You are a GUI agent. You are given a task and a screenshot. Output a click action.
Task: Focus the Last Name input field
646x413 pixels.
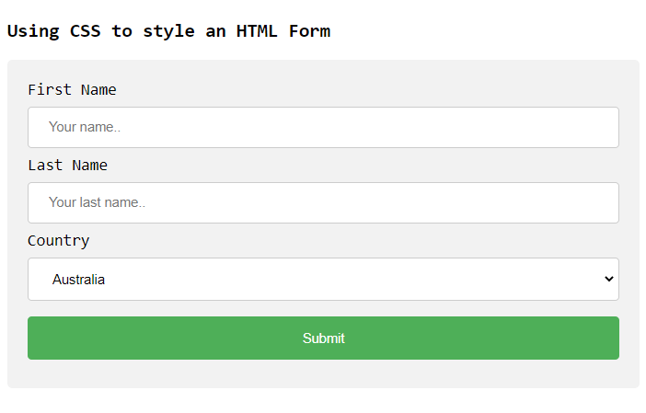click(x=323, y=202)
